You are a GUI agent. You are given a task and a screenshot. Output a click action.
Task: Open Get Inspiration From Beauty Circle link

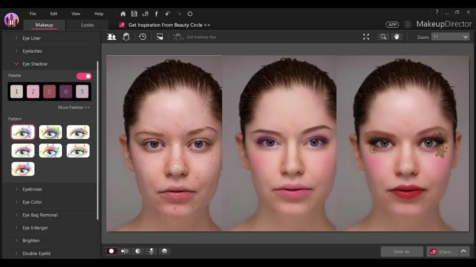[169, 25]
